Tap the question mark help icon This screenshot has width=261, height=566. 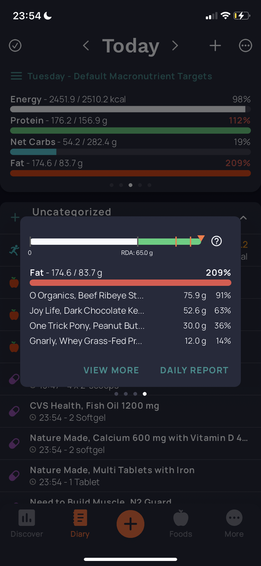point(217,241)
